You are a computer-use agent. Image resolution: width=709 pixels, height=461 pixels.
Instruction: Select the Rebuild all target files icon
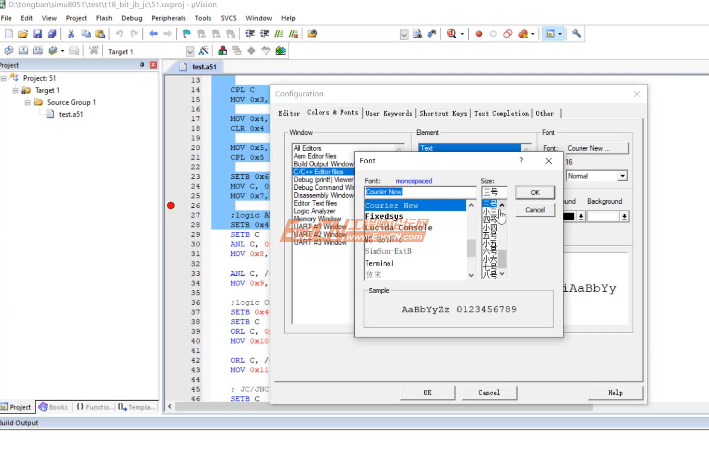coord(38,50)
